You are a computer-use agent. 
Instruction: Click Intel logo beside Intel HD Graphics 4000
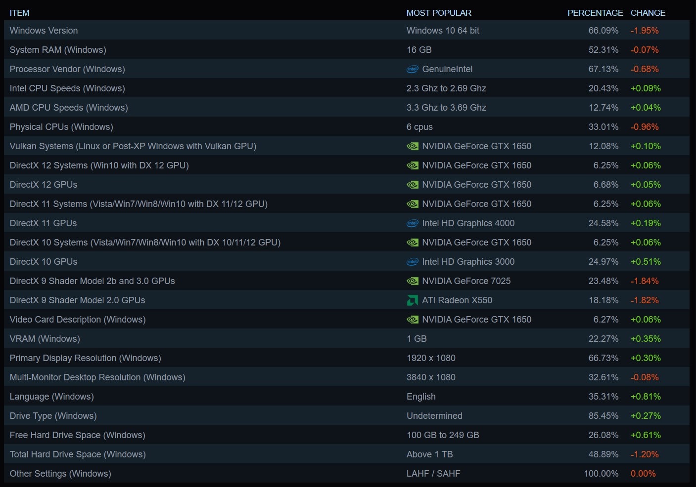pos(412,223)
